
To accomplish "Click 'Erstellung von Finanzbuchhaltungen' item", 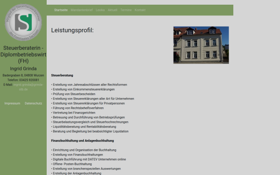I will click(77, 154).
